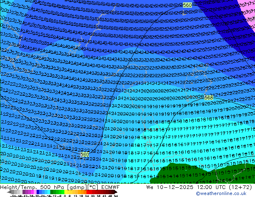Pick the cyan legend swatch near -18

coord(49,192)
